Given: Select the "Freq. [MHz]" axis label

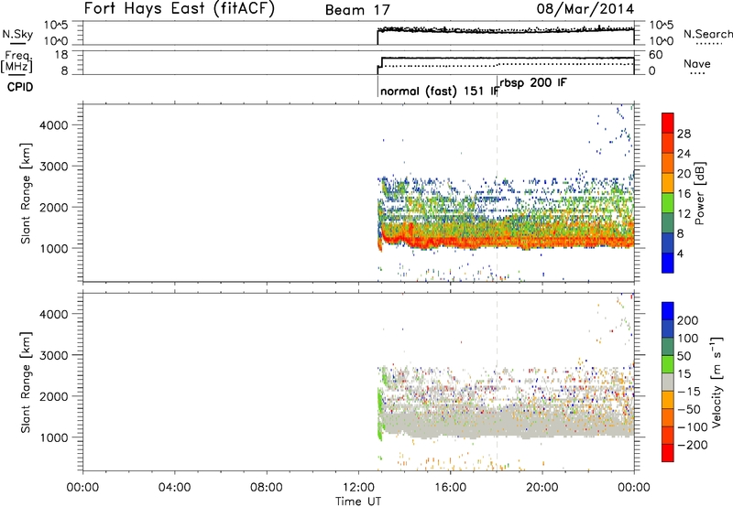Looking at the screenshot, I should pyautogui.click(x=17, y=61).
